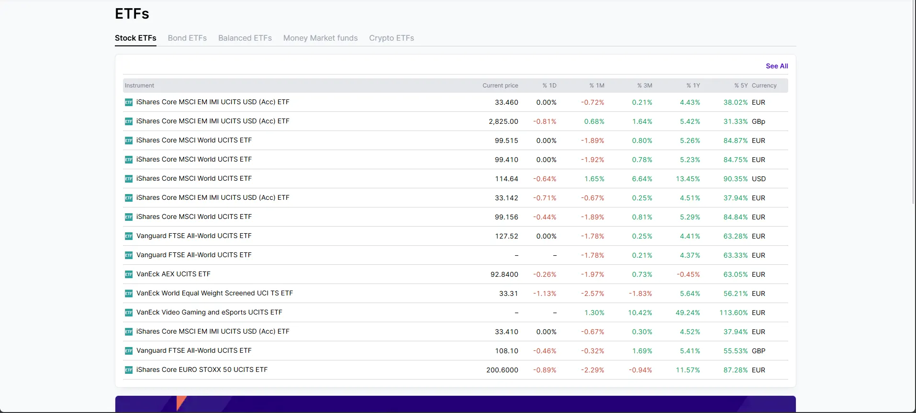Click ETF icon in row priced 33.410
The image size is (916, 413).
(x=129, y=332)
